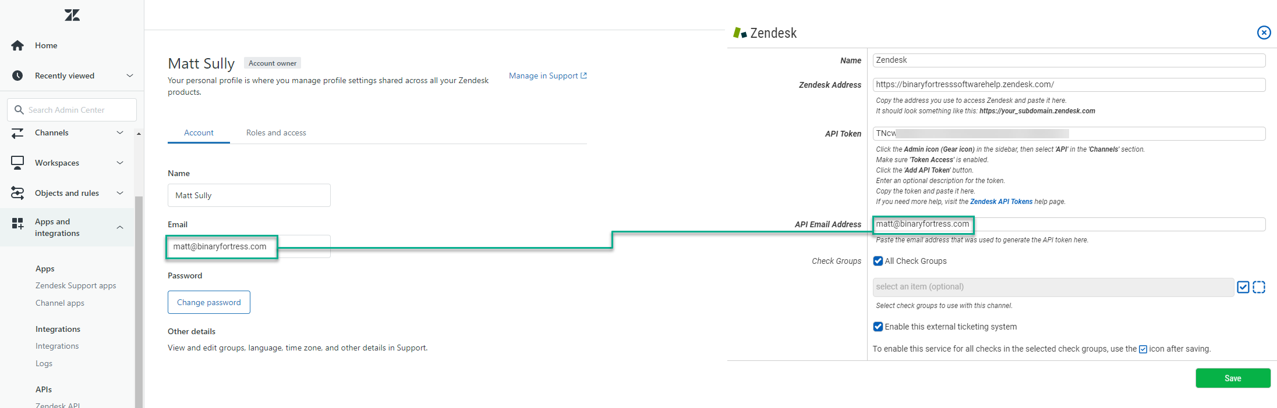Click the Objects and rules icon

[x=17, y=193]
